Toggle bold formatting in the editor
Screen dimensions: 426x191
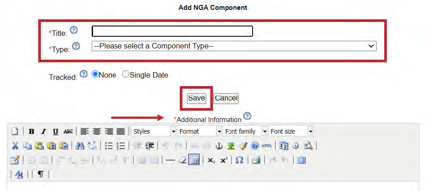tap(31, 131)
